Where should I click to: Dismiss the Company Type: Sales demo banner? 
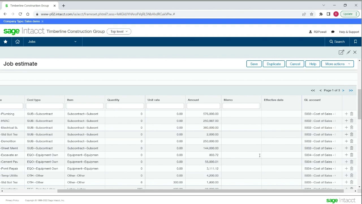[x=42, y=21]
